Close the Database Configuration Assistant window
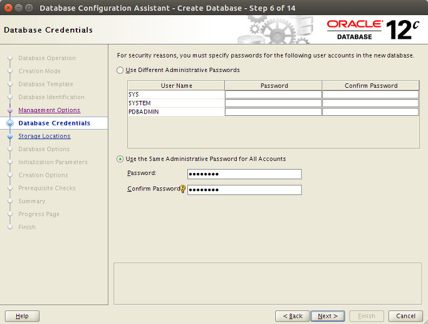 (9, 8)
